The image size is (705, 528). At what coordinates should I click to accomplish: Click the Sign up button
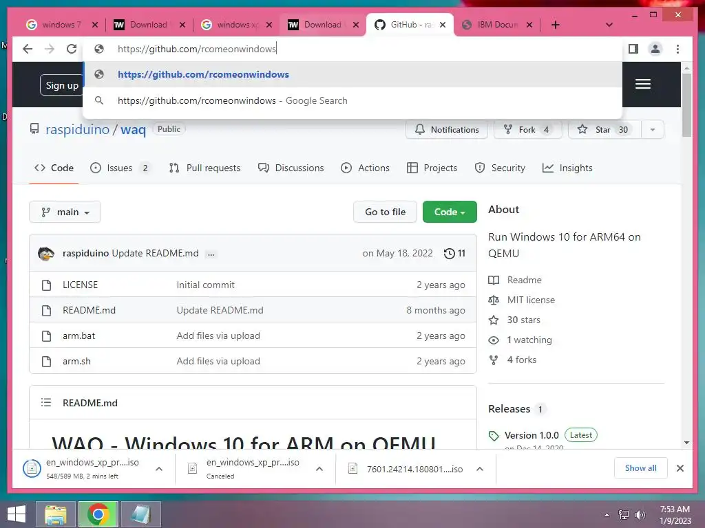[x=61, y=85]
